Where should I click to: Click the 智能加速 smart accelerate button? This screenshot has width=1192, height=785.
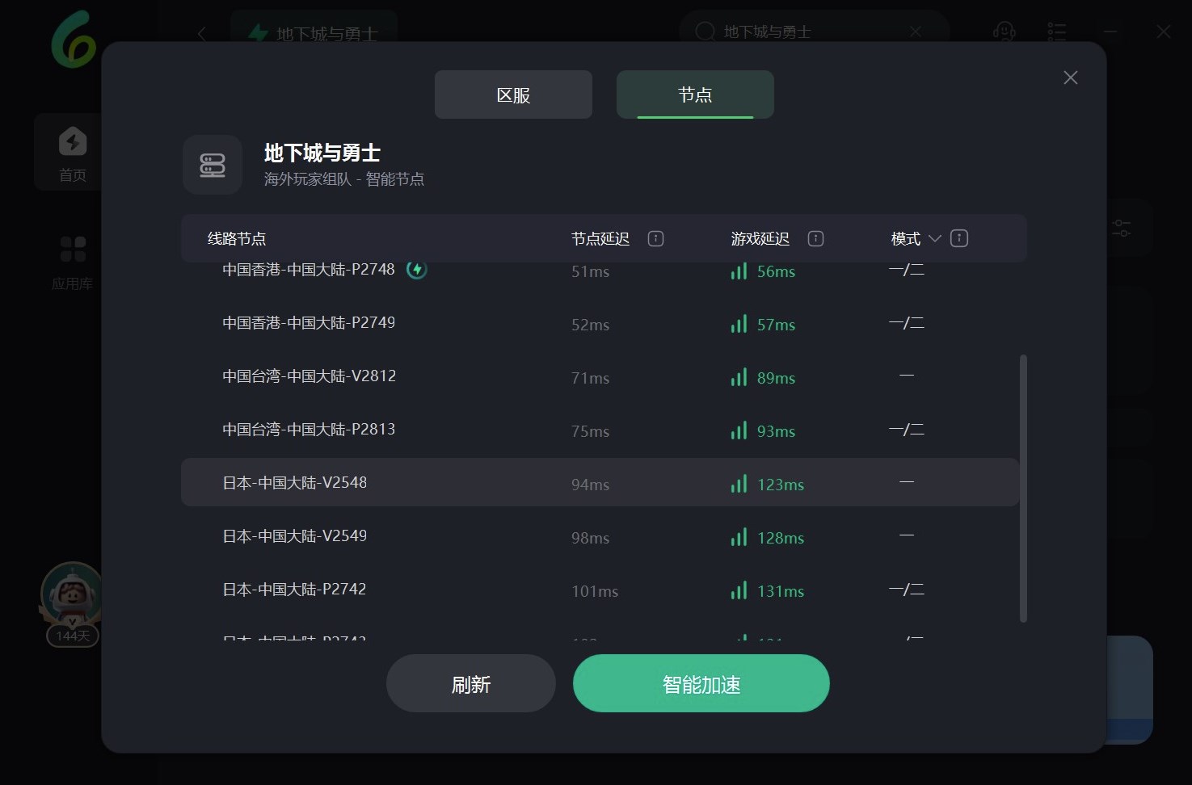(x=701, y=684)
